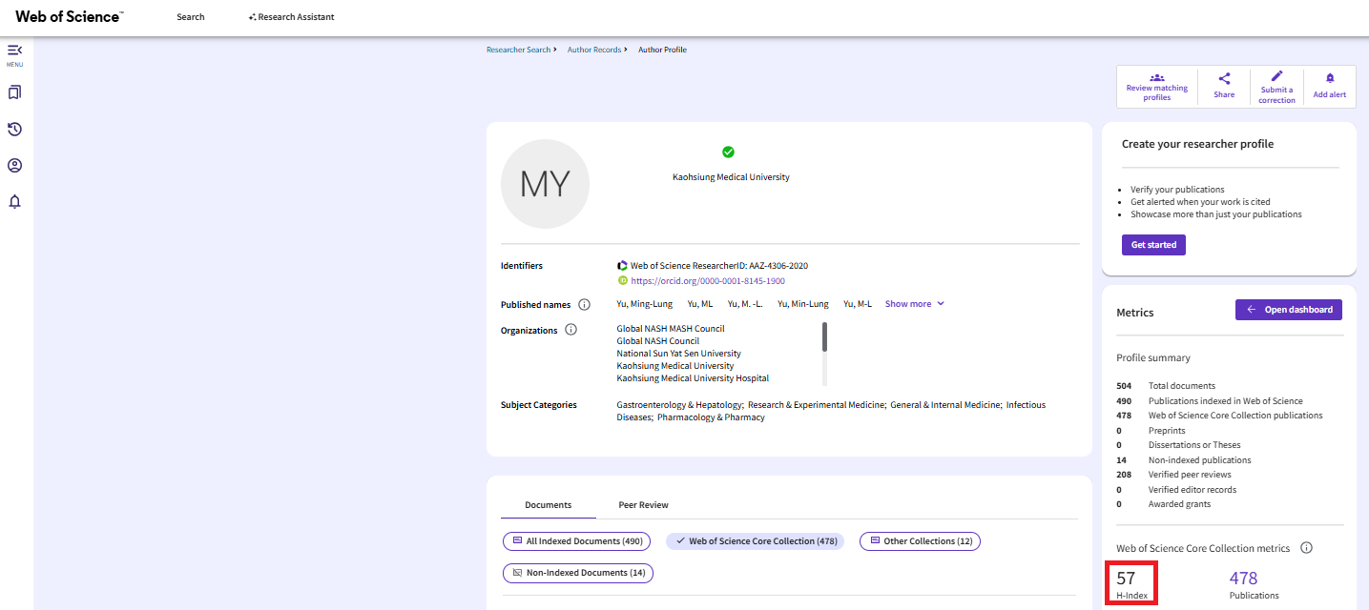Click Author Profile breadcrumb text
This screenshot has height=610, width=1369.
click(662, 50)
